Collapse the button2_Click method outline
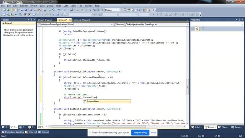Image resolution: width=245 pixels, height=138 pixels. [x=42, y=72]
